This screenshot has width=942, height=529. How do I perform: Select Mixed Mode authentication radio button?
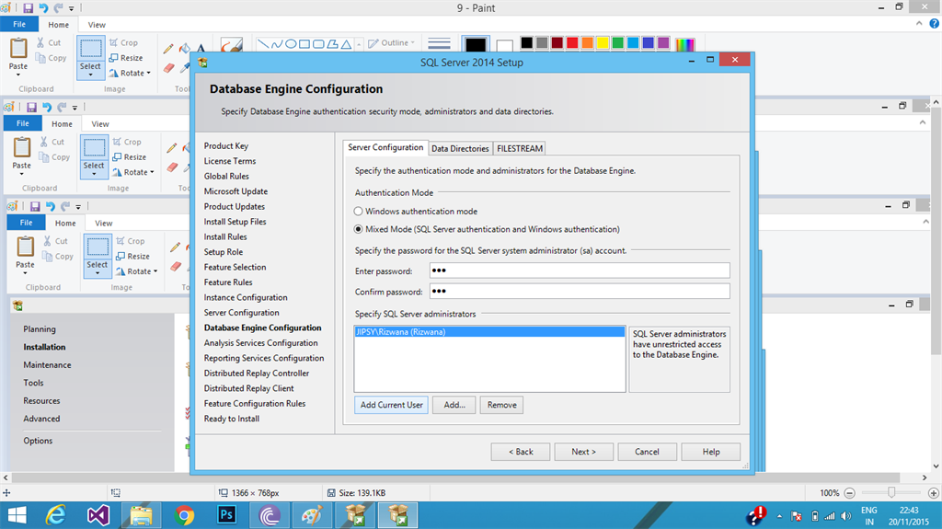[358, 230]
